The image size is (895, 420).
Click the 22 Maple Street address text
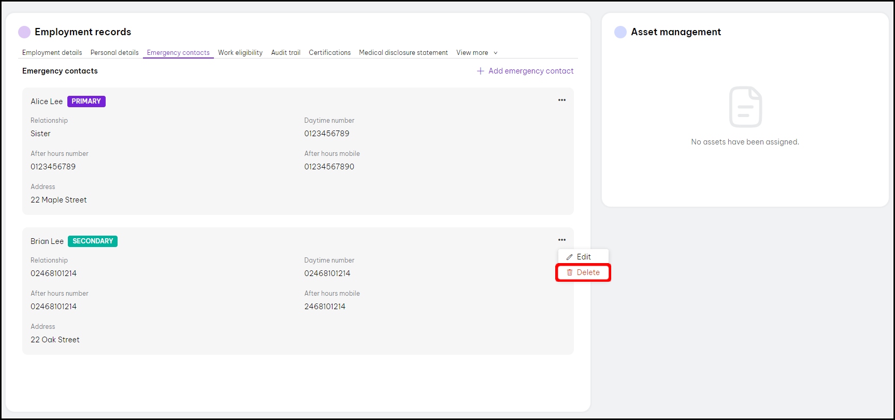click(59, 200)
